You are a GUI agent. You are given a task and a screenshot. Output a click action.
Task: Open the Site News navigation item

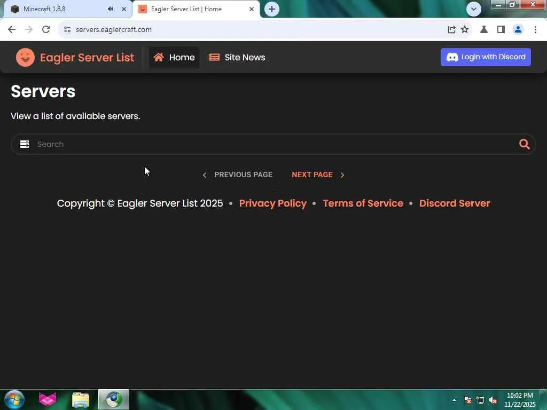[237, 58]
